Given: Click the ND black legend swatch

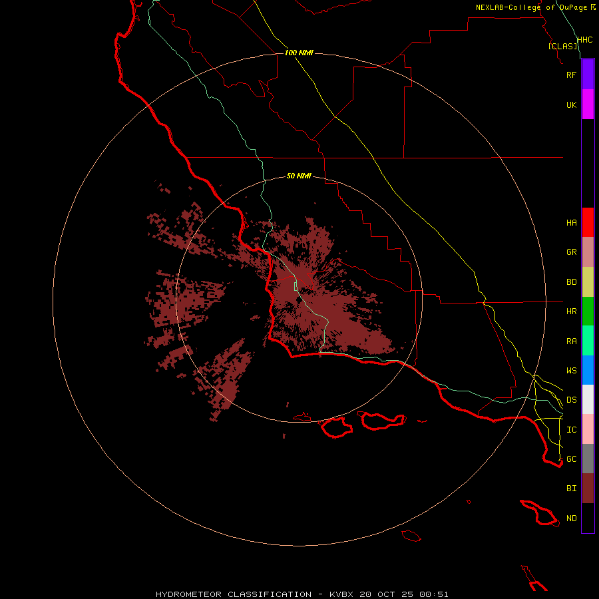Looking at the screenshot, I should (x=588, y=518).
